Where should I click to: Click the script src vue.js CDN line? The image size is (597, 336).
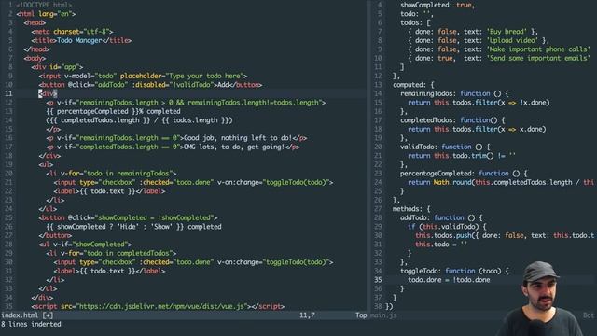(158, 307)
